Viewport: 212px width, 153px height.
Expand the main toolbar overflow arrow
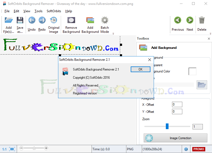[113, 33]
